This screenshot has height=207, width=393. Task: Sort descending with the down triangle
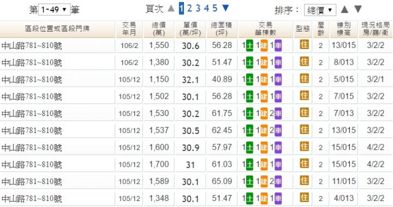click(x=358, y=9)
